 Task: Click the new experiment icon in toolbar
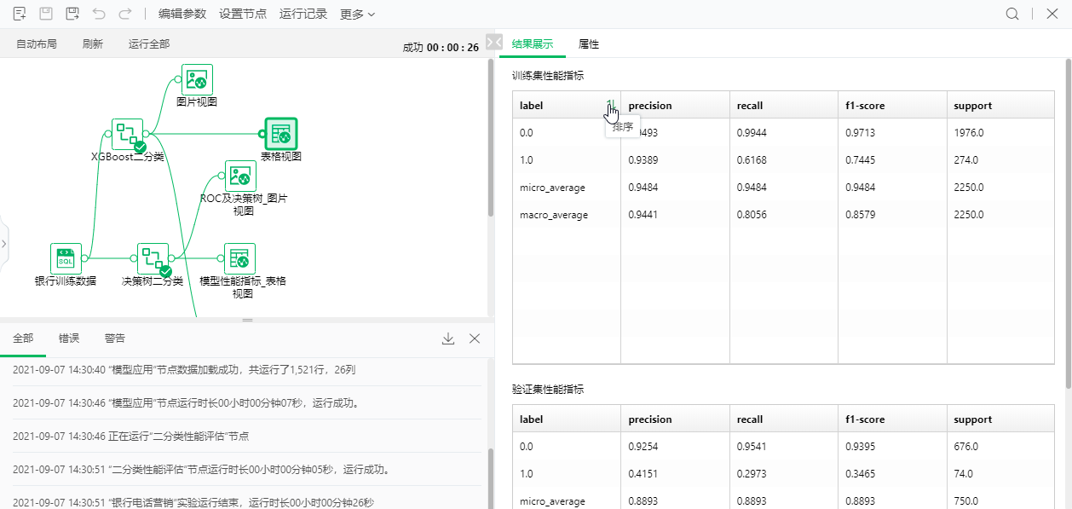(20, 14)
